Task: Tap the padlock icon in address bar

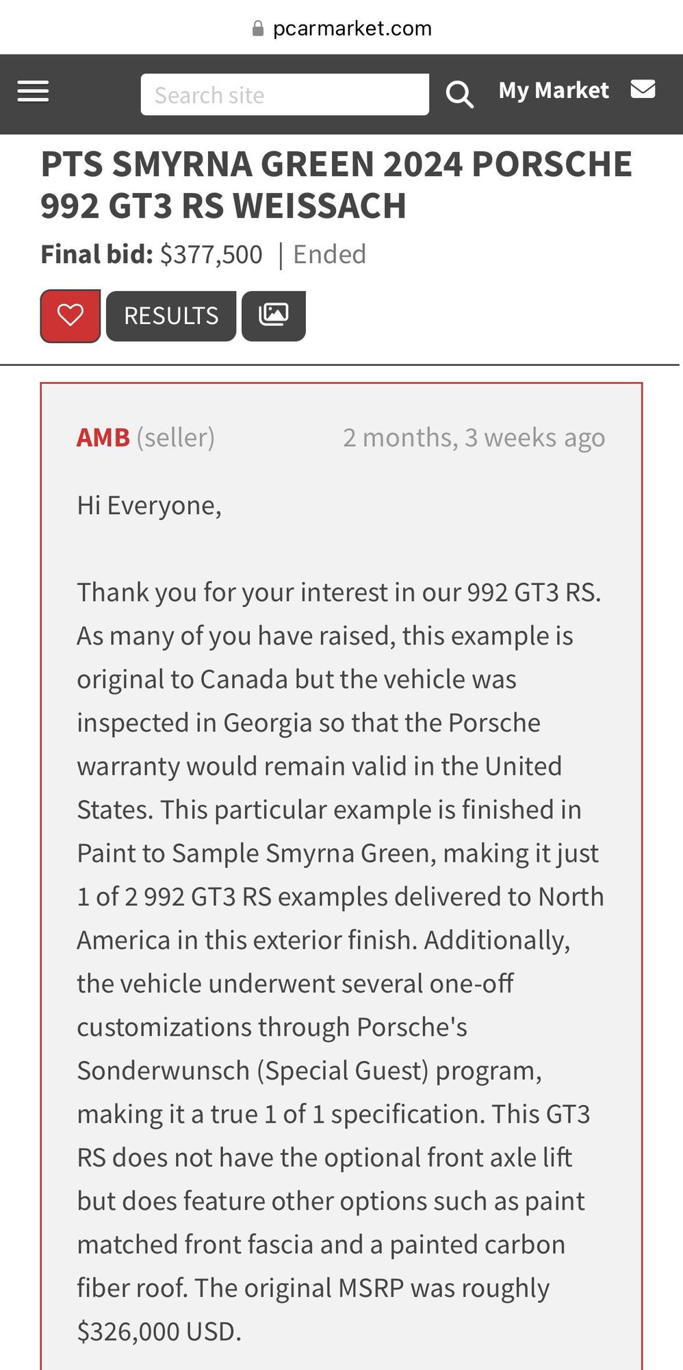Action: (x=258, y=28)
